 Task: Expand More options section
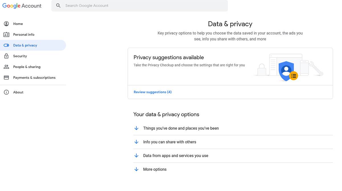tap(155, 169)
